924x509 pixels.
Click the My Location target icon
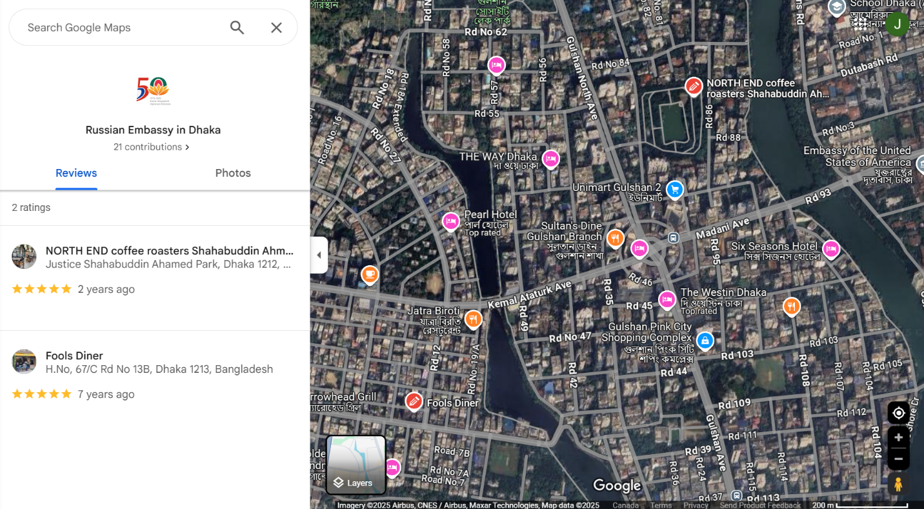click(898, 413)
